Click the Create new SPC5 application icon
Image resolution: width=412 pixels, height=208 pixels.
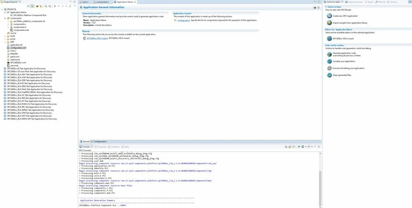tap(329, 16)
